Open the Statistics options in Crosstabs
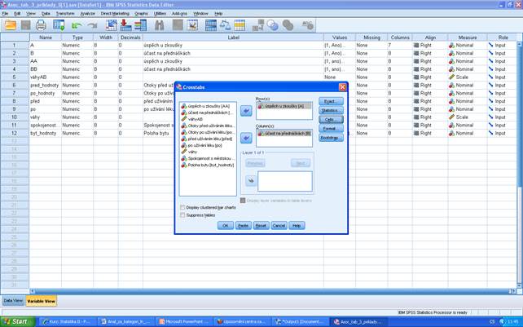 tap(331, 110)
